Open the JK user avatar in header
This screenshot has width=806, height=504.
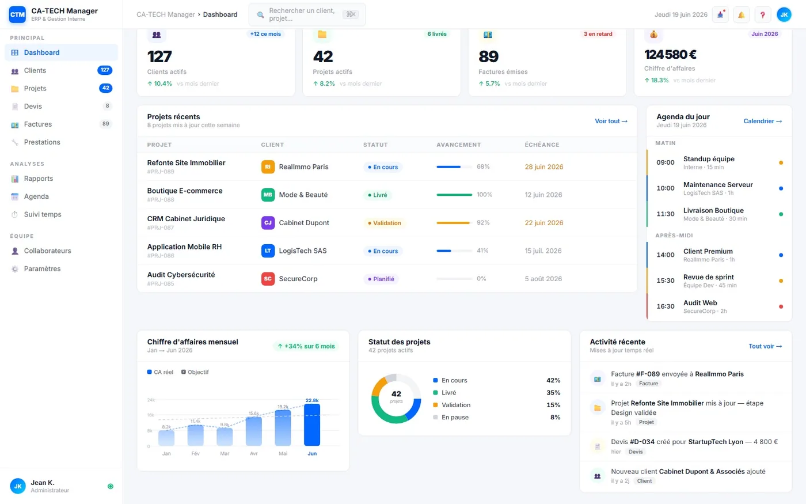pos(784,14)
